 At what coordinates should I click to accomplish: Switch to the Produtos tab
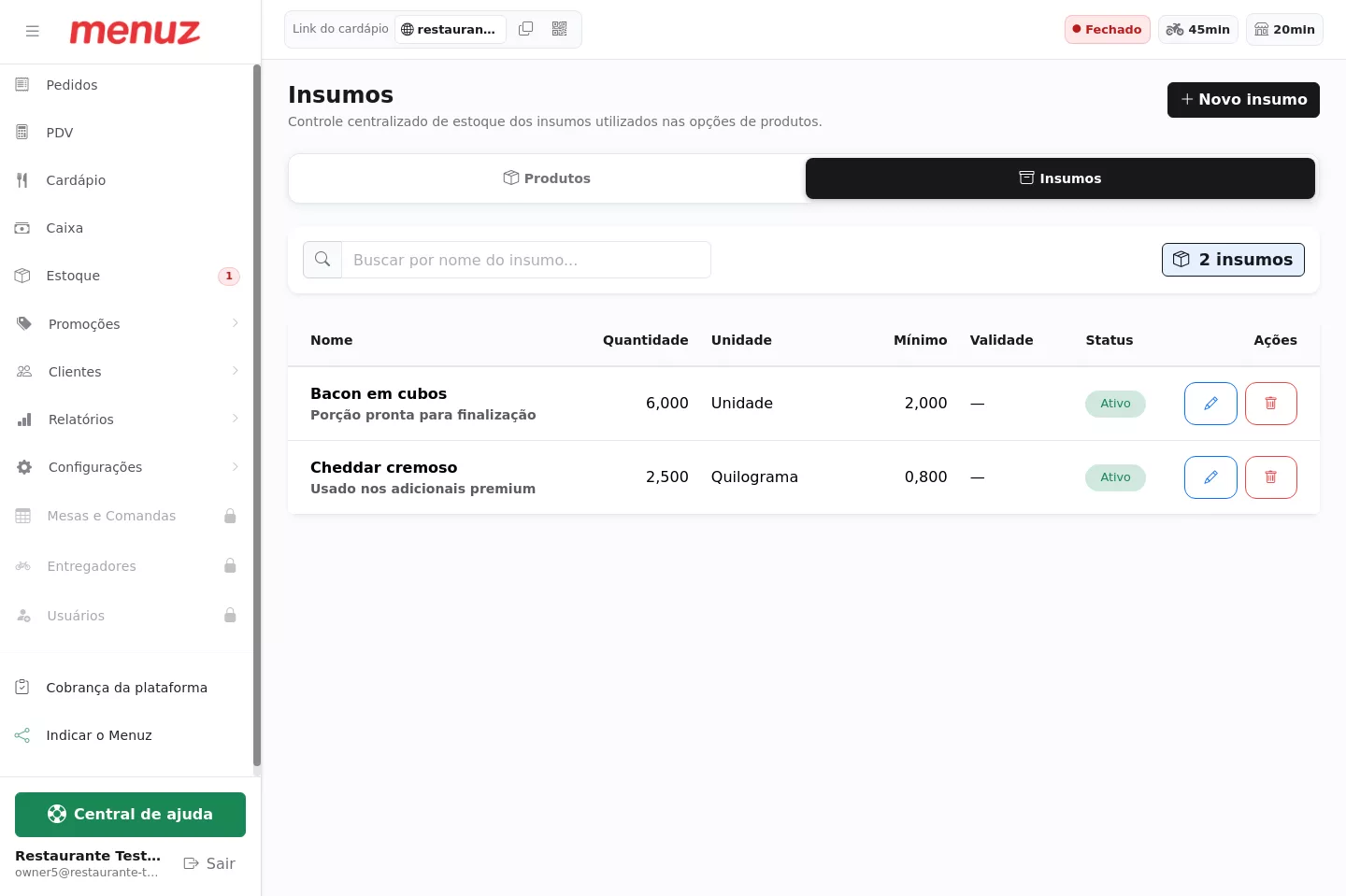tap(547, 178)
